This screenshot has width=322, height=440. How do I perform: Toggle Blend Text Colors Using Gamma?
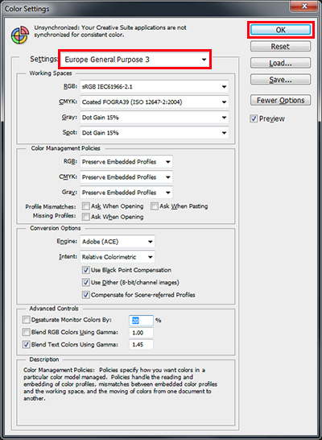pos(27,345)
